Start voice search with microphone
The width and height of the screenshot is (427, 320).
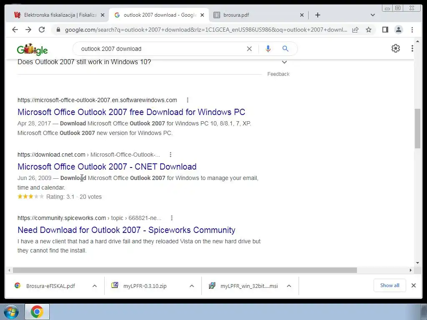pyautogui.click(x=268, y=49)
